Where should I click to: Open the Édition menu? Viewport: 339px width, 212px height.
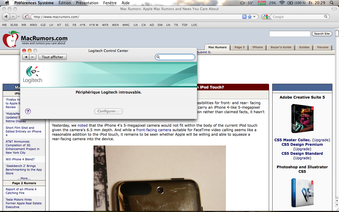click(65, 3)
